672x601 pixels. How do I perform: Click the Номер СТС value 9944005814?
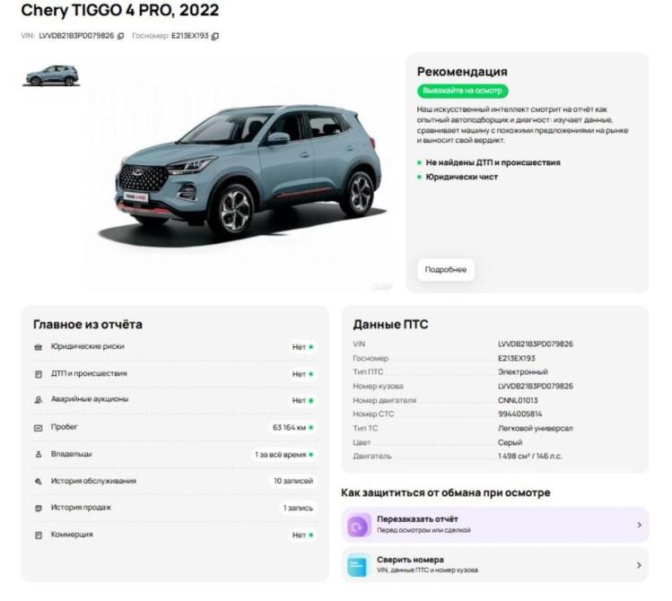[x=519, y=414]
